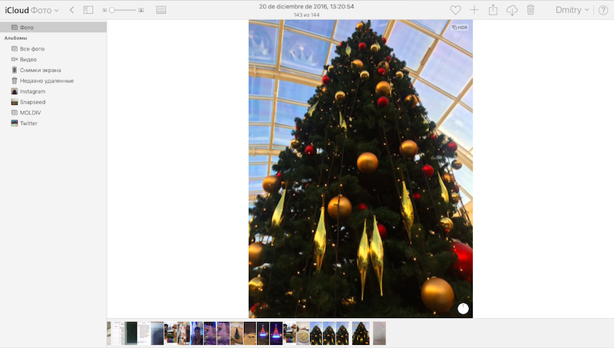This screenshot has width=614, height=348.
Task: Click the Snapseed album thumbnail icon
Action: pos(15,102)
